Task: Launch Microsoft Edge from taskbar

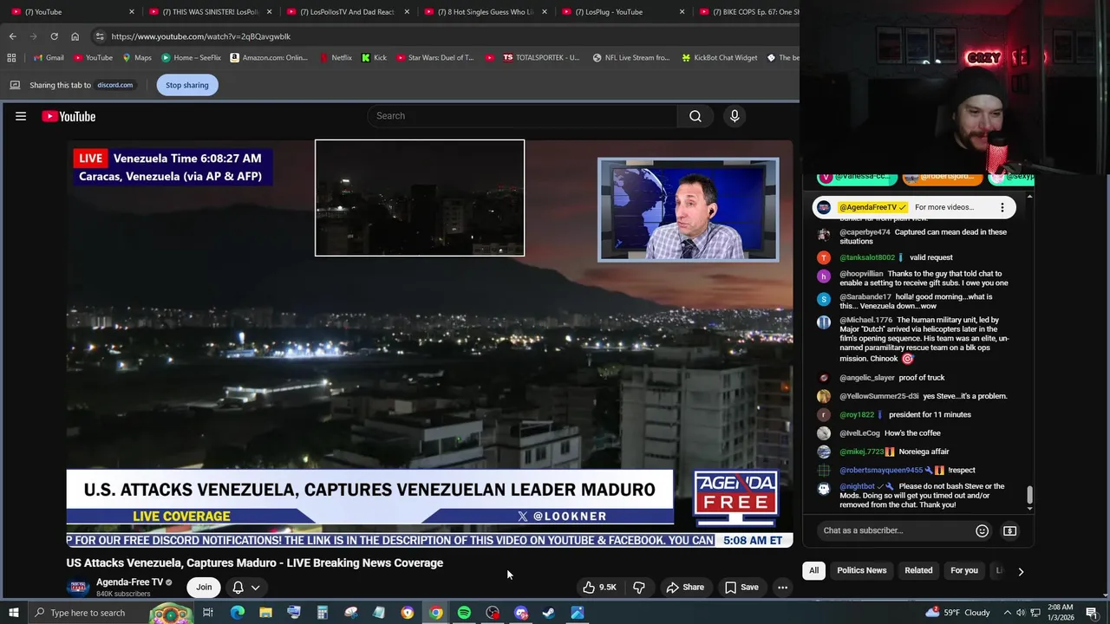Action: (x=237, y=613)
